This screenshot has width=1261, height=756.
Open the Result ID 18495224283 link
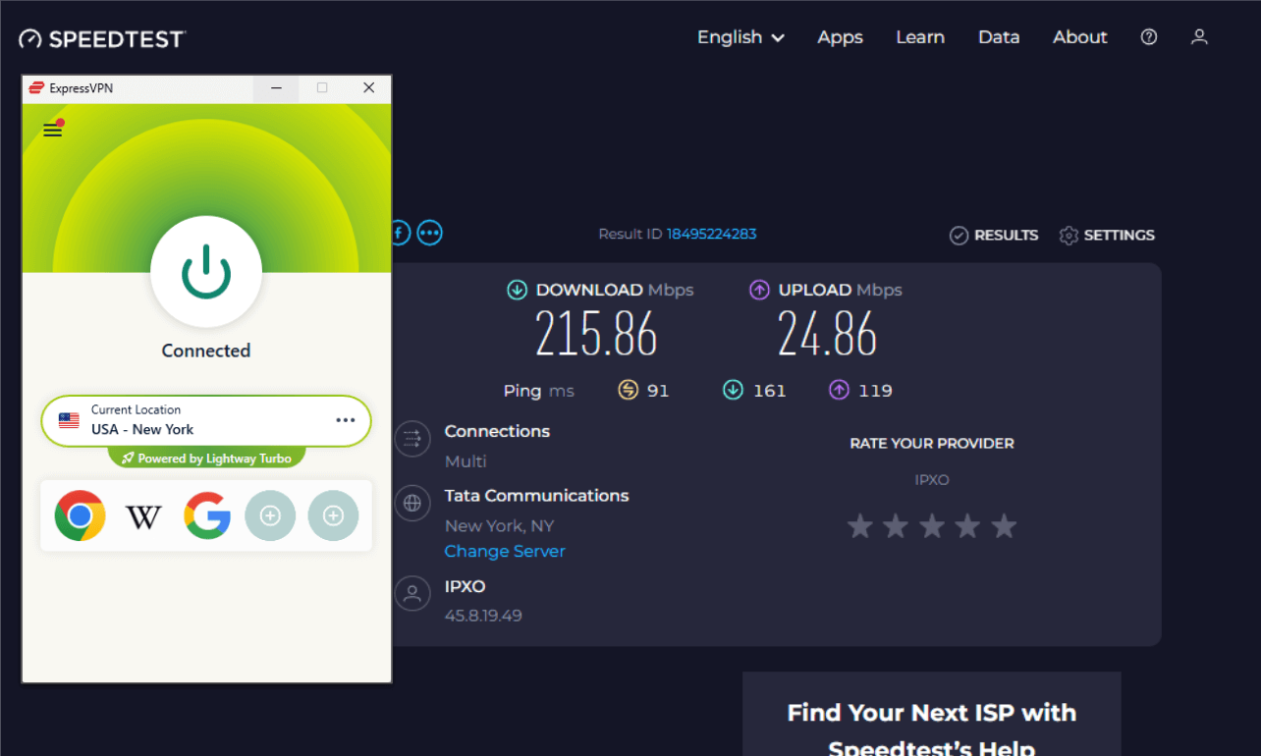711,234
